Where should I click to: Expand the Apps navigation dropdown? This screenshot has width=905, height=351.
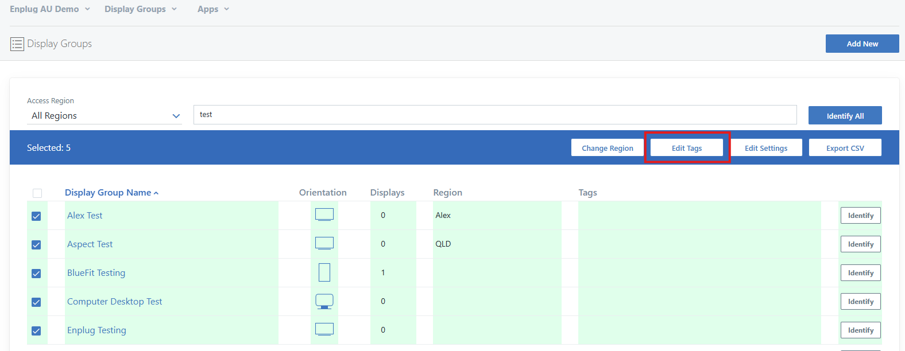click(x=213, y=9)
